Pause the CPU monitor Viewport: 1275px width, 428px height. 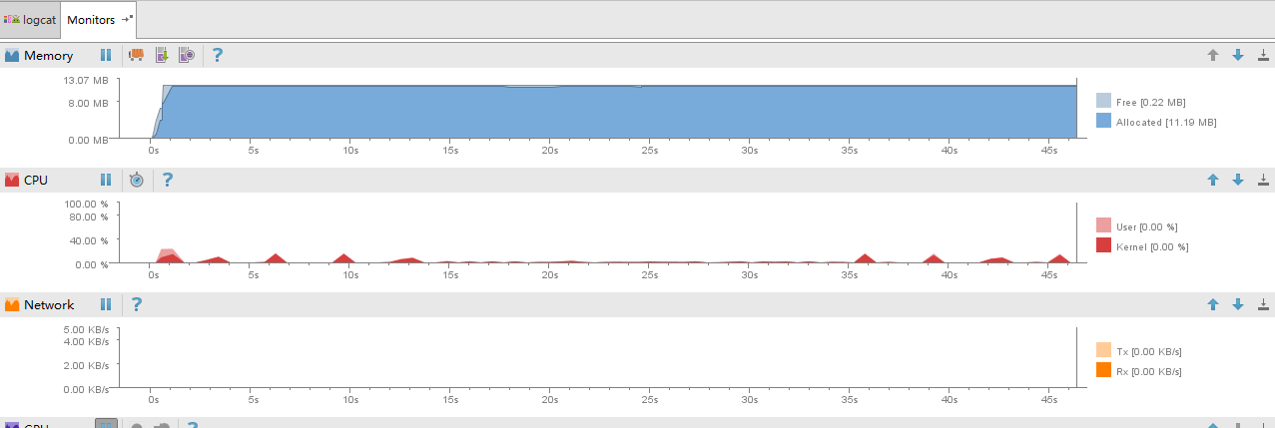(x=106, y=180)
